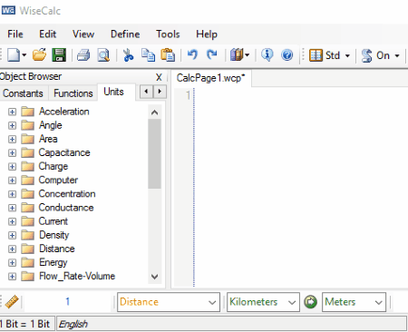Switch to the Functions tab
The image size is (408, 332).
coord(73,93)
